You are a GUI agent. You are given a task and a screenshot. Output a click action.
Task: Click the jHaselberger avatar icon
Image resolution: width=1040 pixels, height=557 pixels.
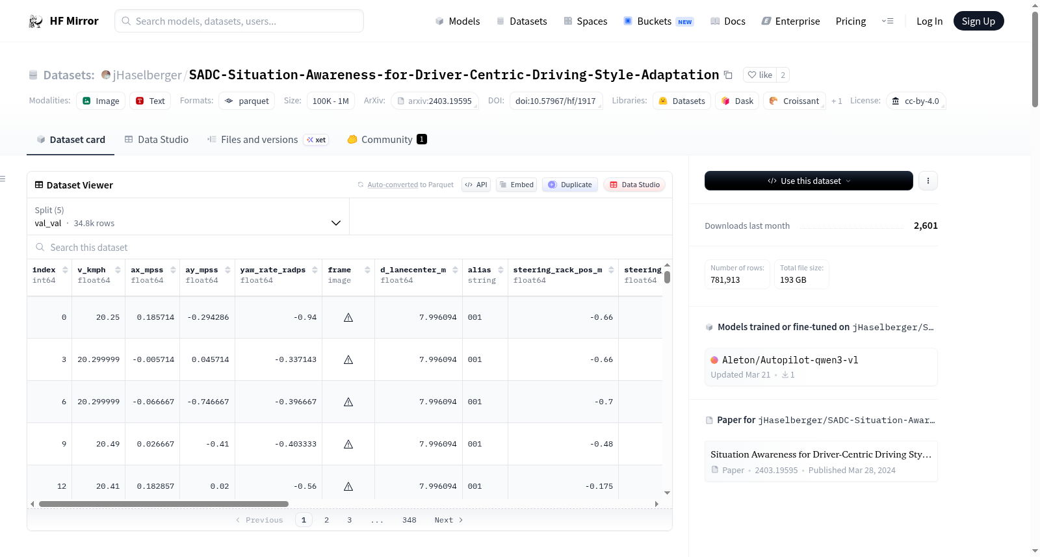point(106,75)
